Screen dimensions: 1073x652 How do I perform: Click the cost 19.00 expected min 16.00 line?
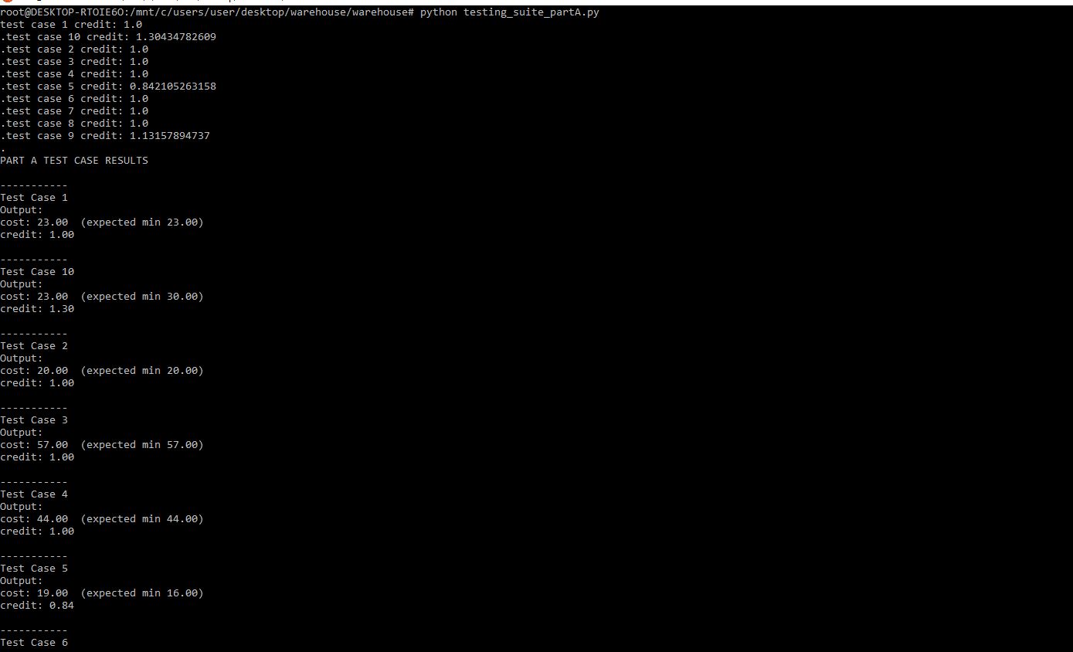click(101, 593)
